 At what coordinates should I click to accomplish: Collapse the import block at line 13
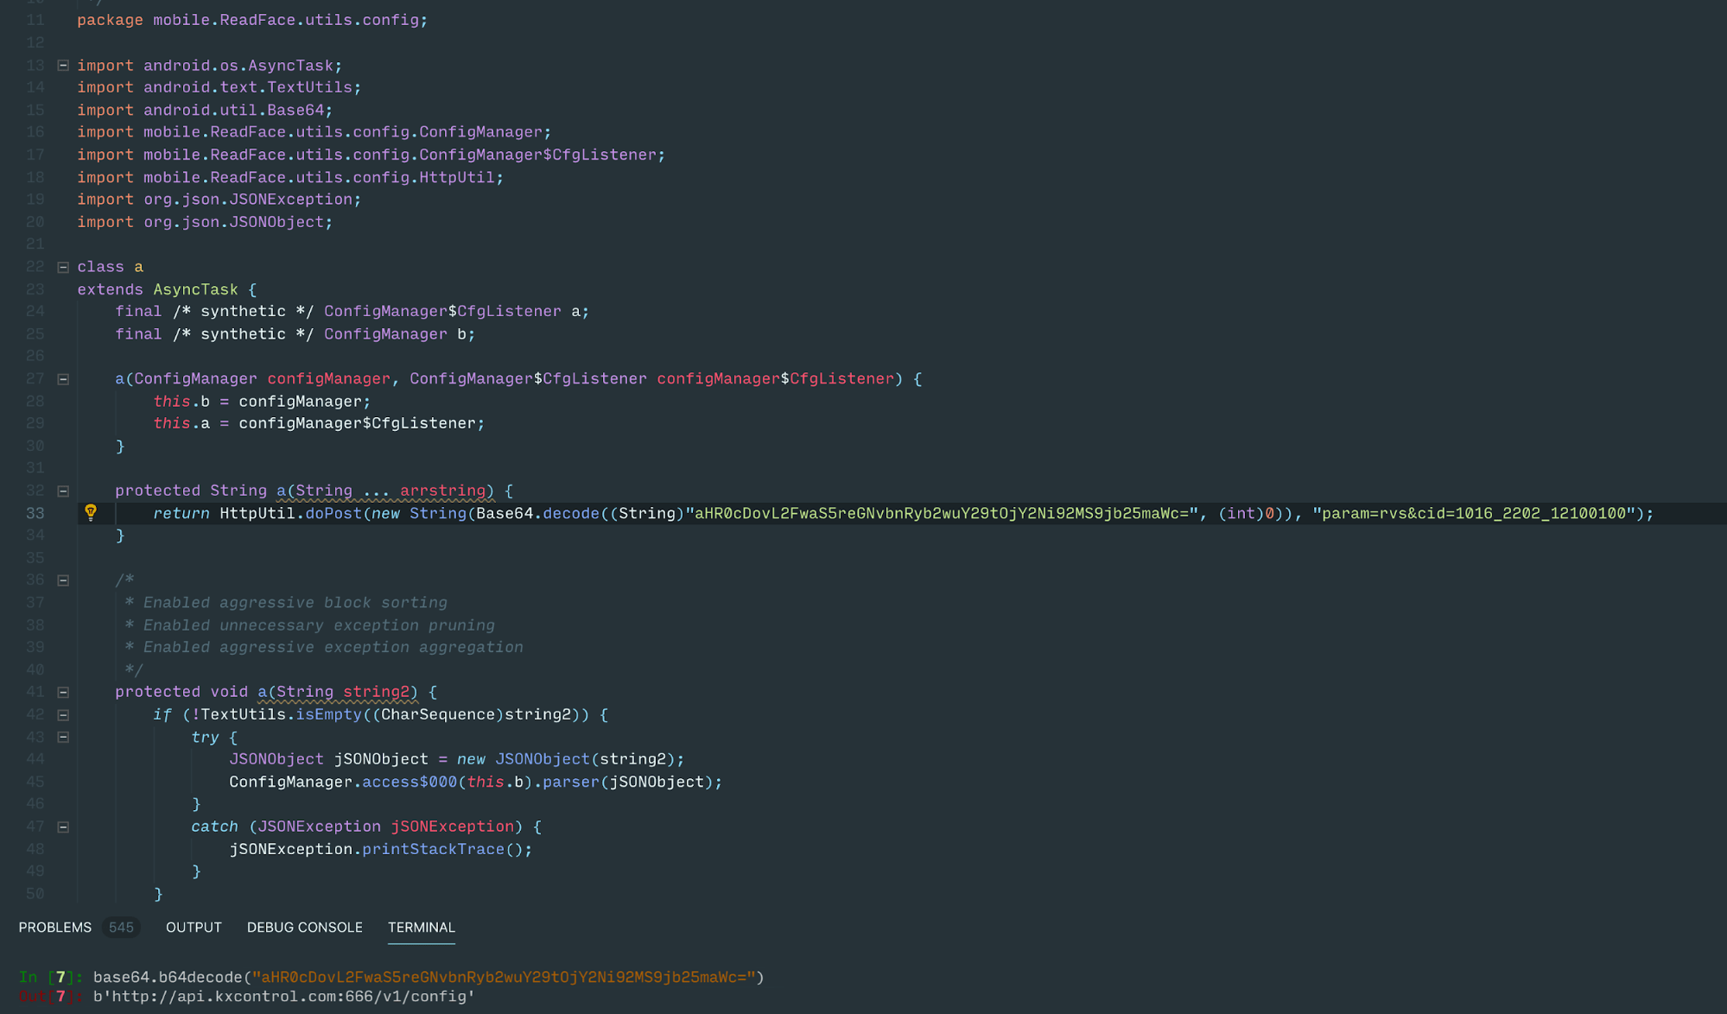click(63, 66)
